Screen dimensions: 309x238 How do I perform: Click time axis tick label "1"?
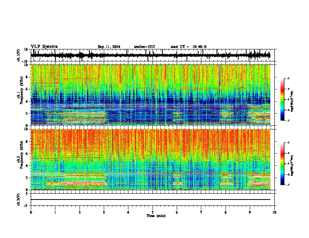[x=55, y=212]
